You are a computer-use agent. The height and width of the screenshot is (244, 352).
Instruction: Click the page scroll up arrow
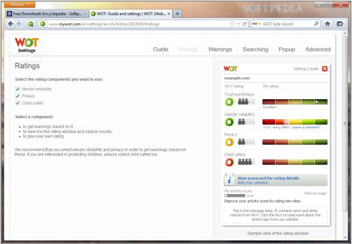[345, 33]
